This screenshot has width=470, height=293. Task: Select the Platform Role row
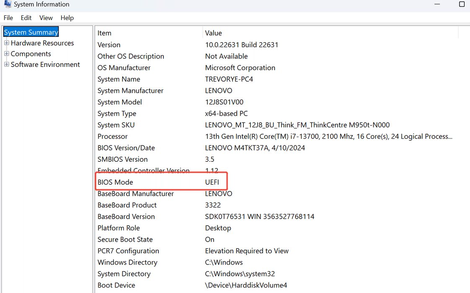click(276, 228)
